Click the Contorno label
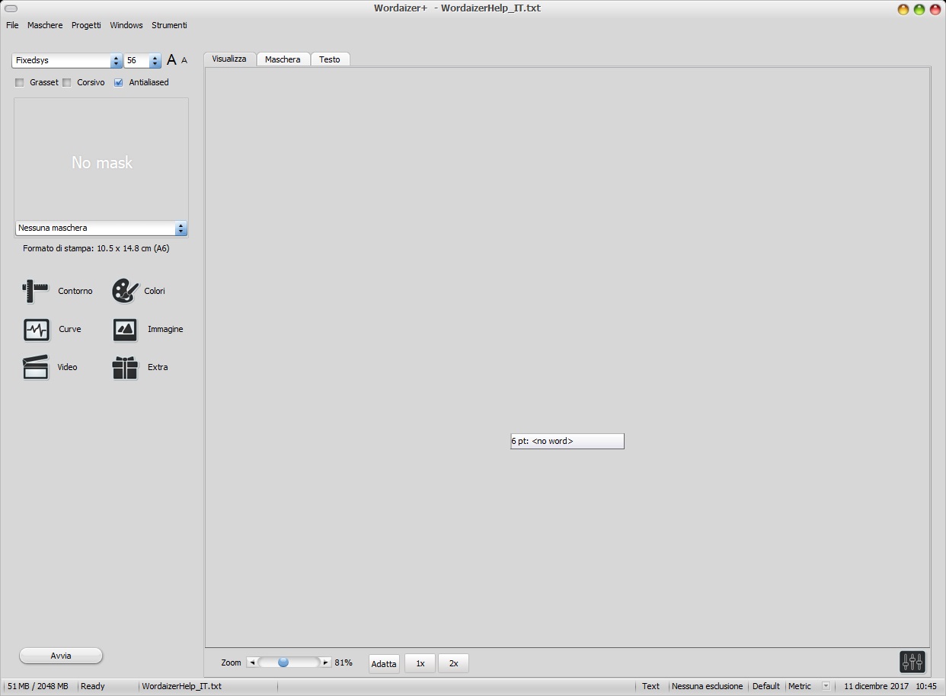This screenshot has height=696, width=946. pyautogui.click(x=75, y=291)
